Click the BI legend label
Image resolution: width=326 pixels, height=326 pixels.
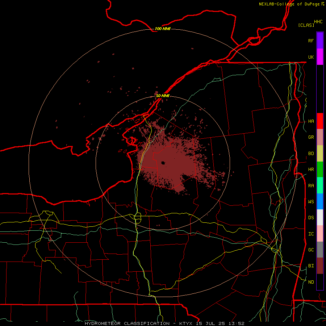[x=311, y=266]
